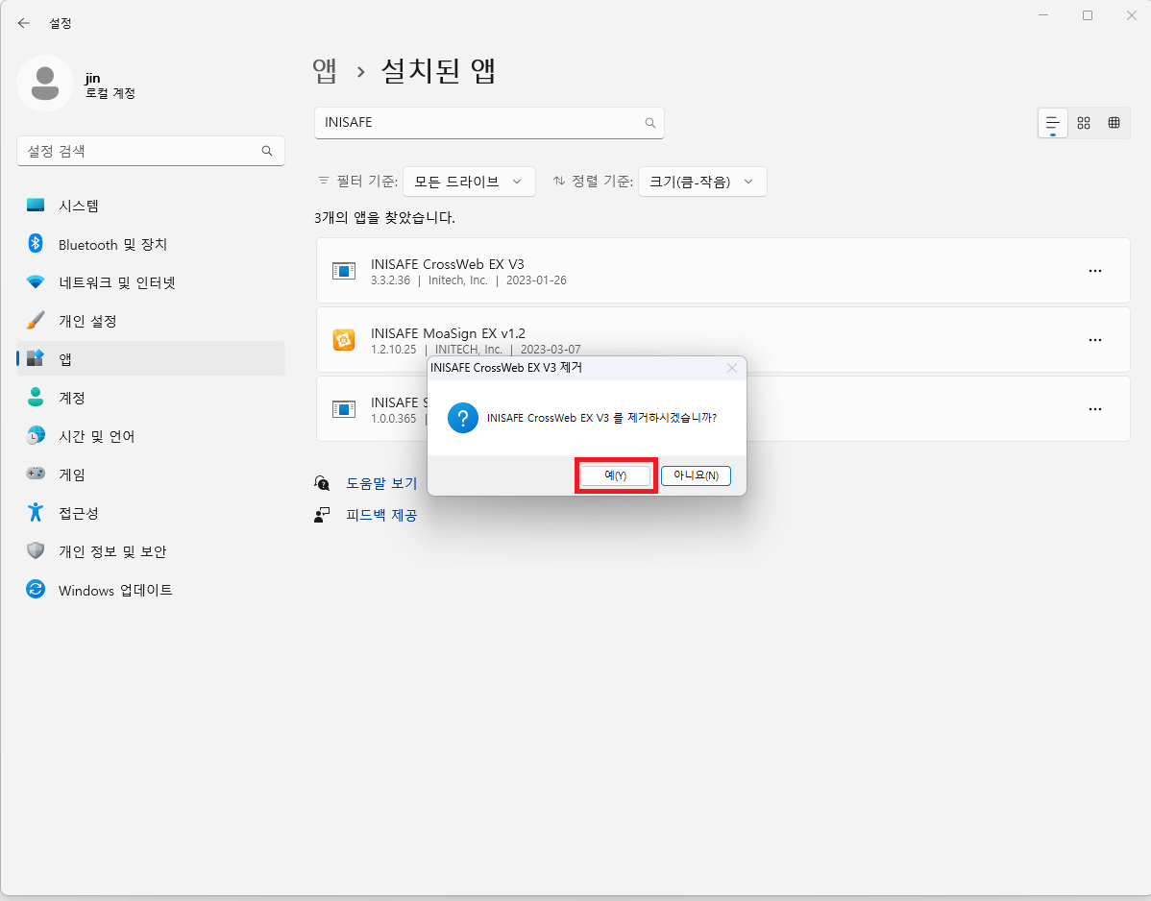Cancel removal by clicking 아니요(N)
This screenshot has width=1151, height=901.
click(696, 475)
